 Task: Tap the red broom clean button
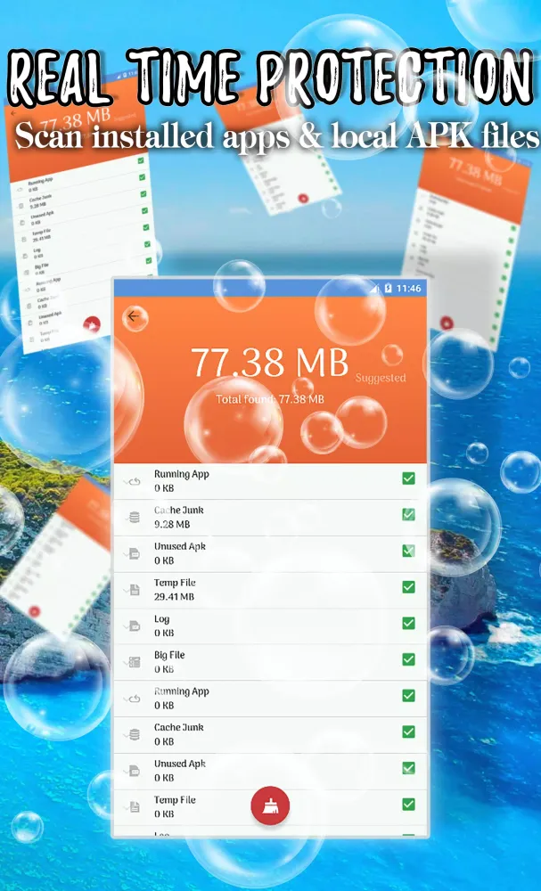click(x=271, y=805)
